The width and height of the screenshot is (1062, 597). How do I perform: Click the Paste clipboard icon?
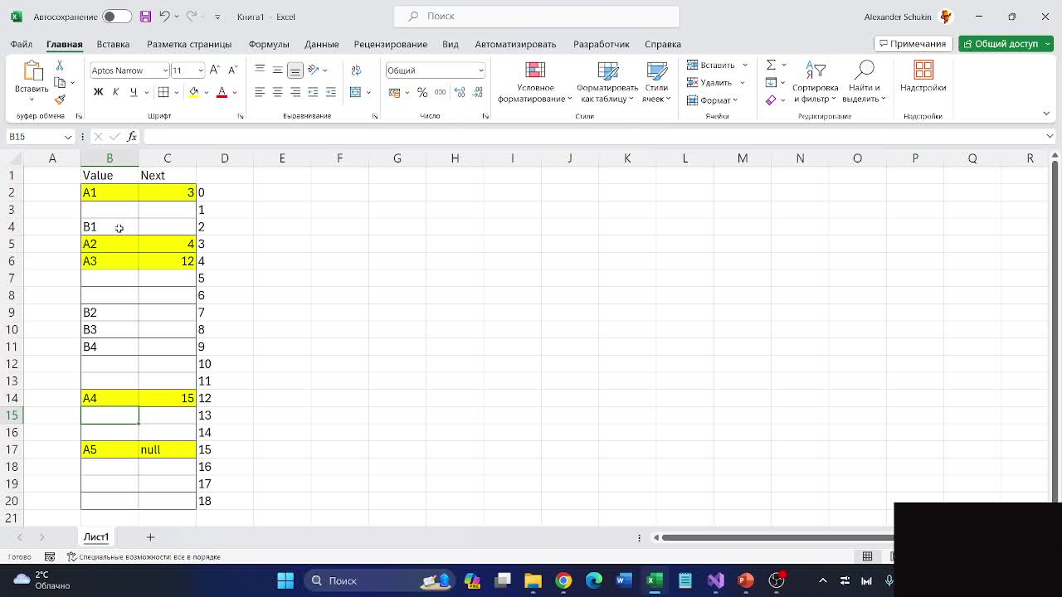click(32, 71)
